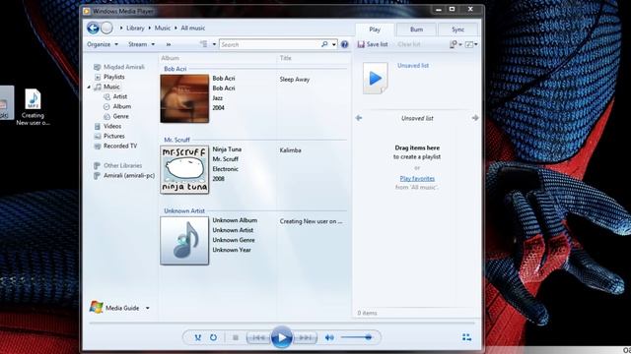Click the Ninja Tuna album cover thumbnail
This screenshot has width=631, height=354.
pyautogui.click(x=184, y=169)
